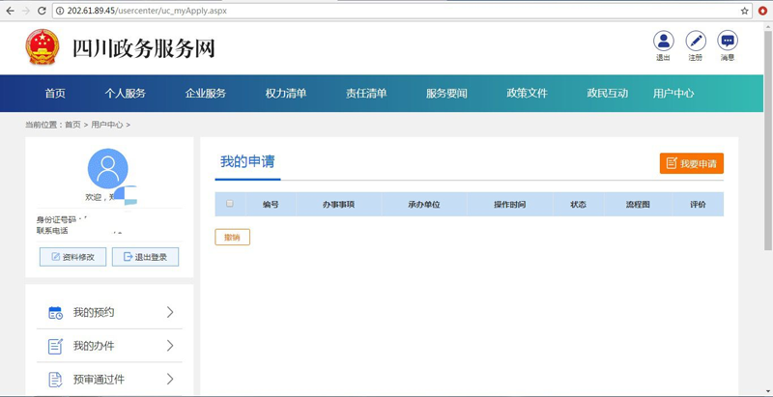The image size is (773, 397).
Task: Expand the 我的预约 chevron arrow
Action: click(x=170, y=312)
